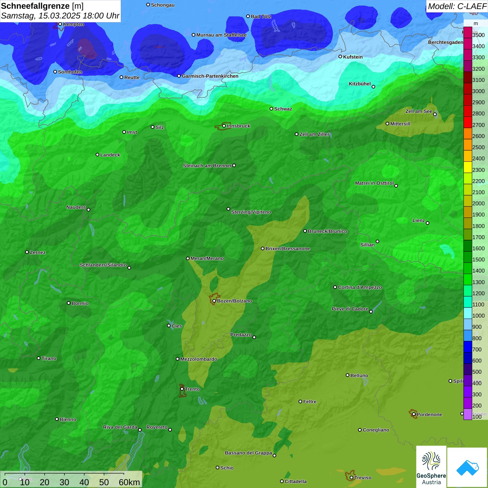This screenshot has width=488, height=488.
Task: Select the 1000 m legend color
Action: pyautogui.click(x=467, y=313)
